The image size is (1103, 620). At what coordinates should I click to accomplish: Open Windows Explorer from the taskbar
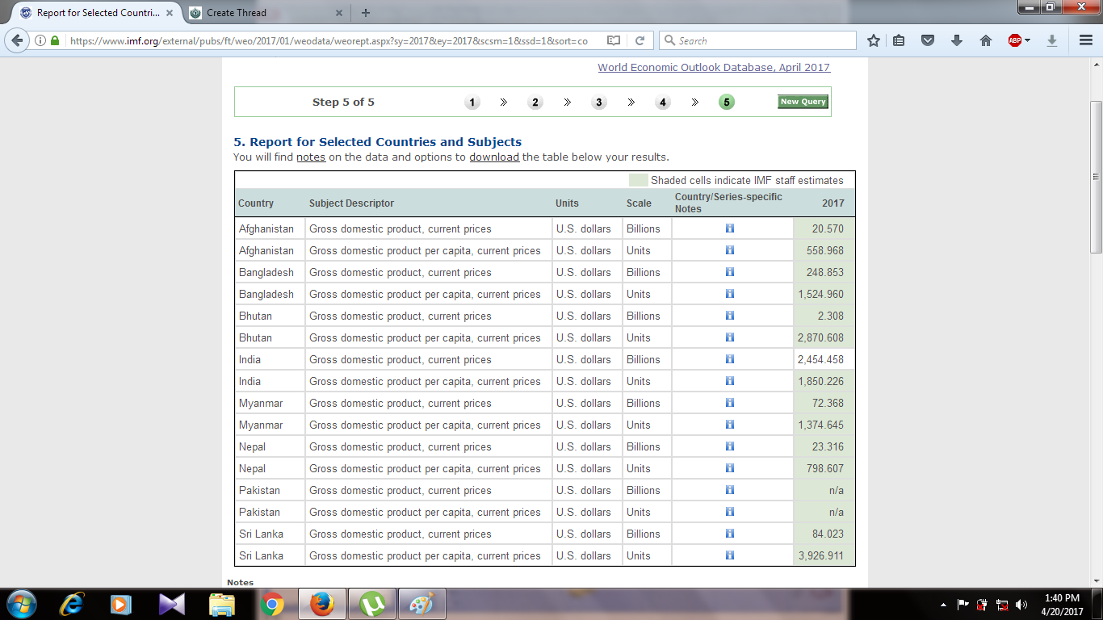tap(222, 604)
